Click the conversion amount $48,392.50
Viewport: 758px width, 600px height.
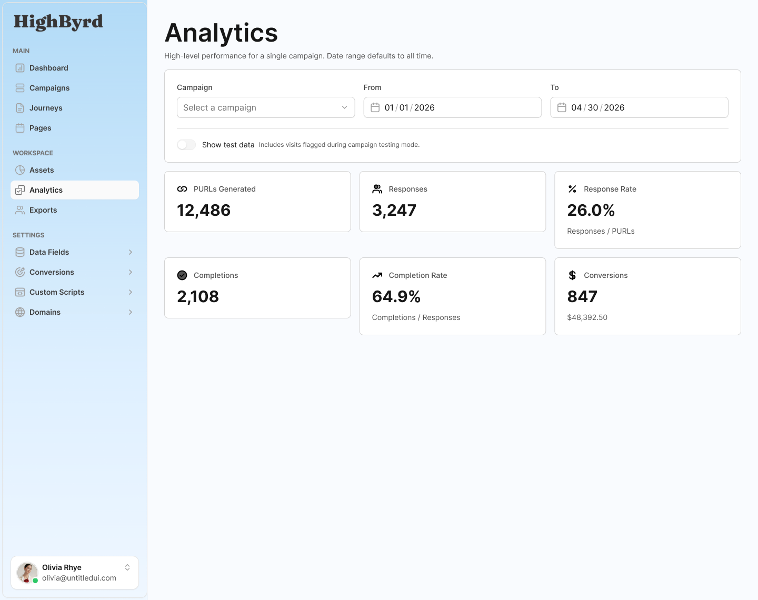pos(587,317)
